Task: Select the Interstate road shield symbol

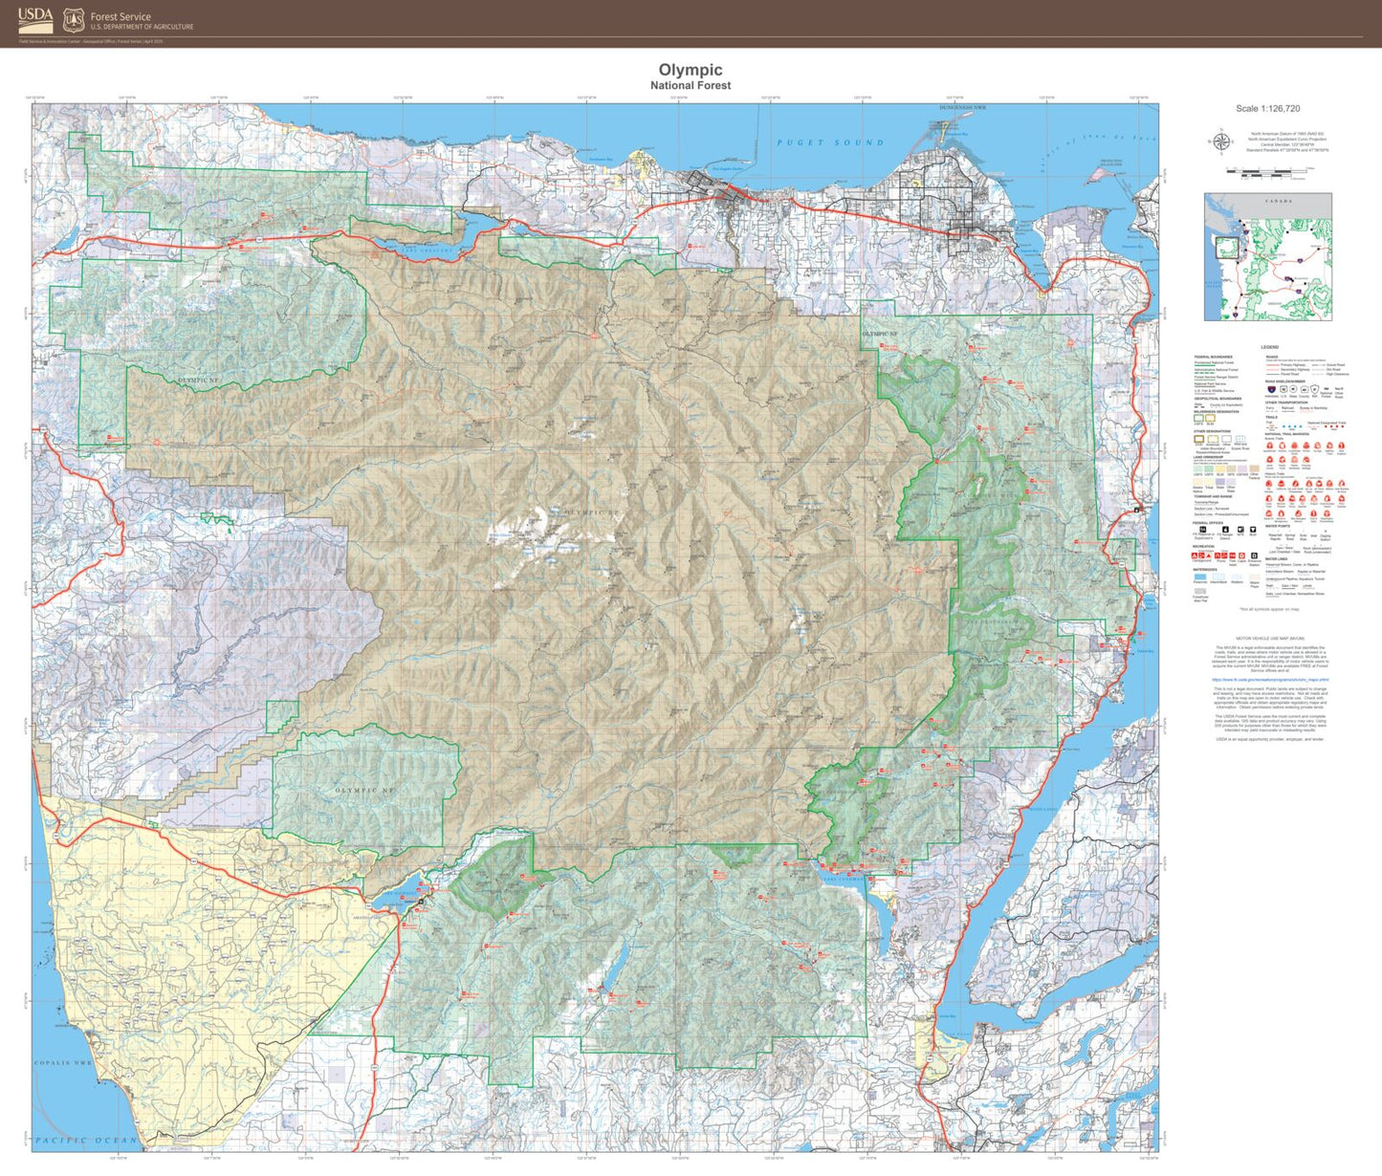Action: [x=1272, y=389]
